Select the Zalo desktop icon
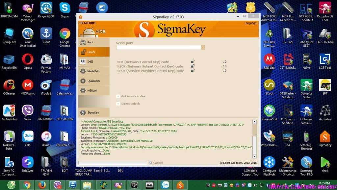The image size is (337, 190). coord(28,139)
